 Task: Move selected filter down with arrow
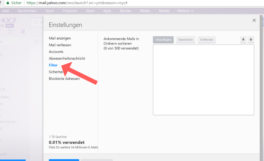coord(243,40)
